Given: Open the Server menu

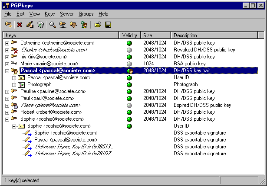Looking at the screenshot, I should point(66,14).
